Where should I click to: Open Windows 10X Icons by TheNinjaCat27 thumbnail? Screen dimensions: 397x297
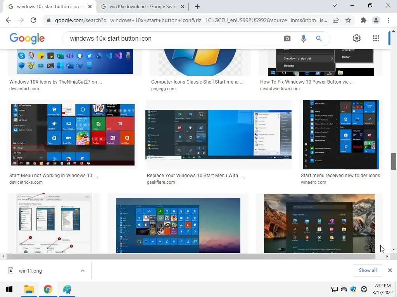click(75, 61)
